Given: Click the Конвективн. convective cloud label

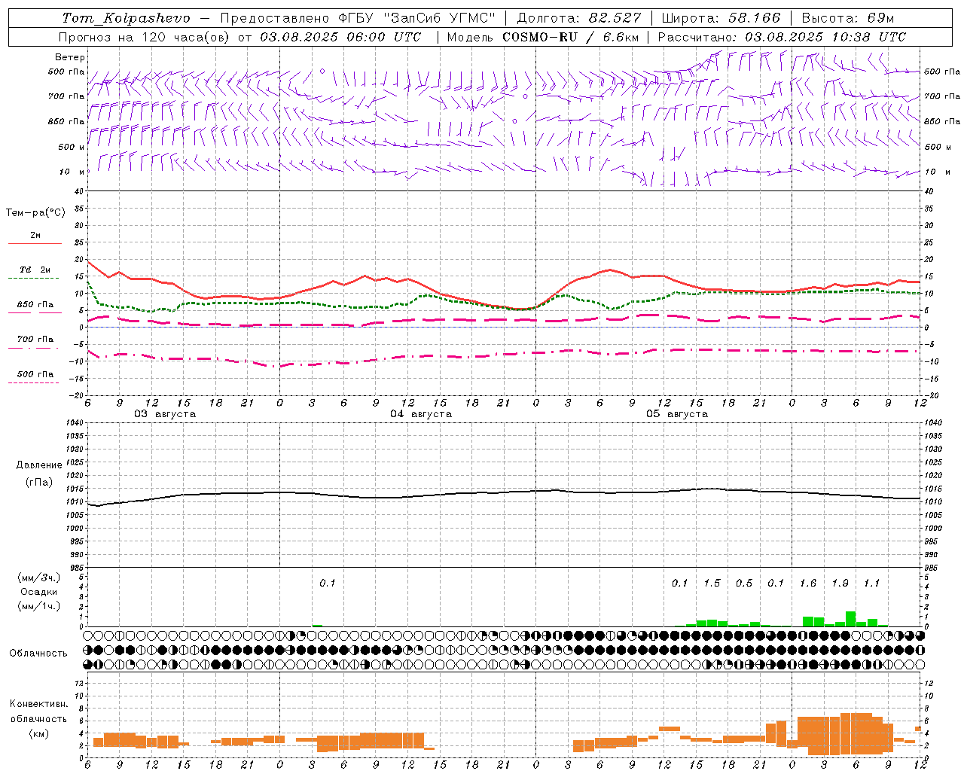Looking at the screenshot, I should click(x=39, y=704).
